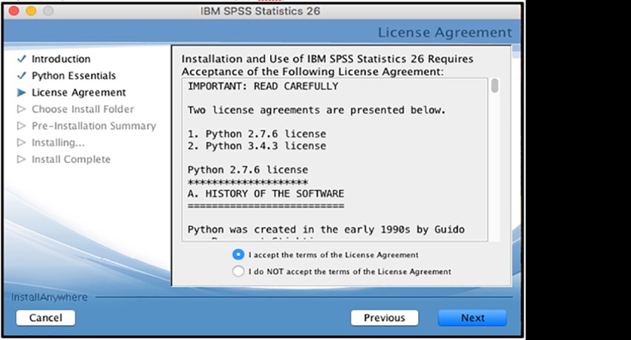Click the Install Complete triangle icon

point(22,159)
